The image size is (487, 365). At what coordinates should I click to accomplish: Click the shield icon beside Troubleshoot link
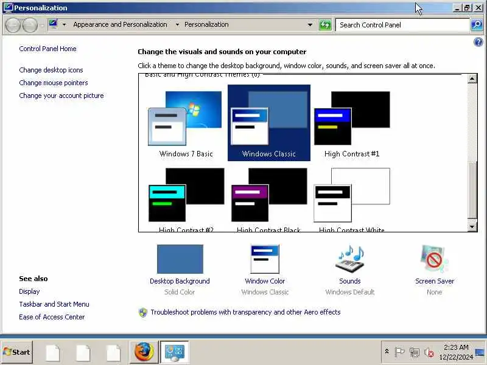[143, 312]
